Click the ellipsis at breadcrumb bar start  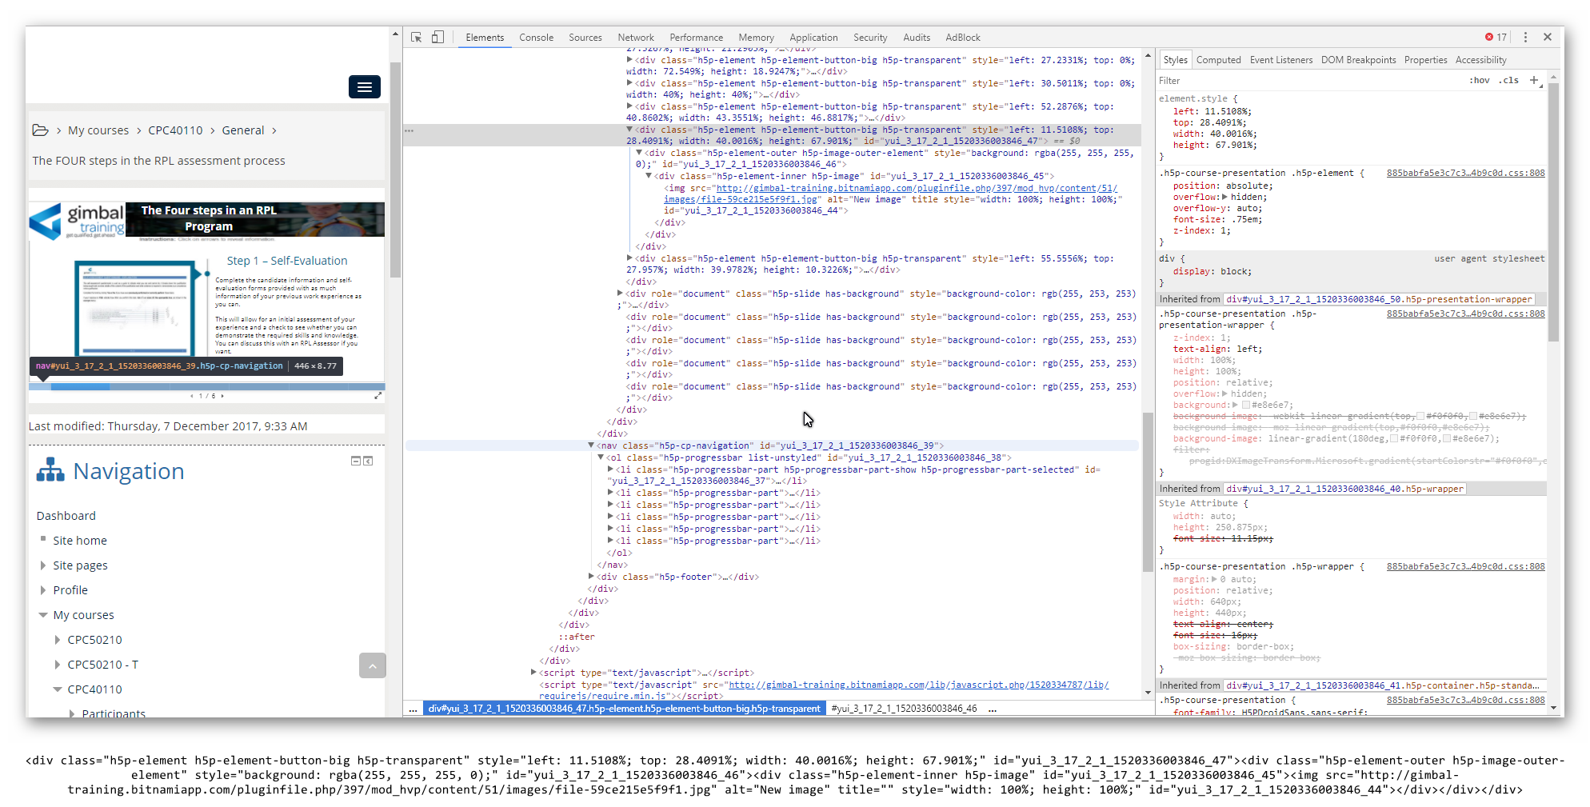point(413,709)
